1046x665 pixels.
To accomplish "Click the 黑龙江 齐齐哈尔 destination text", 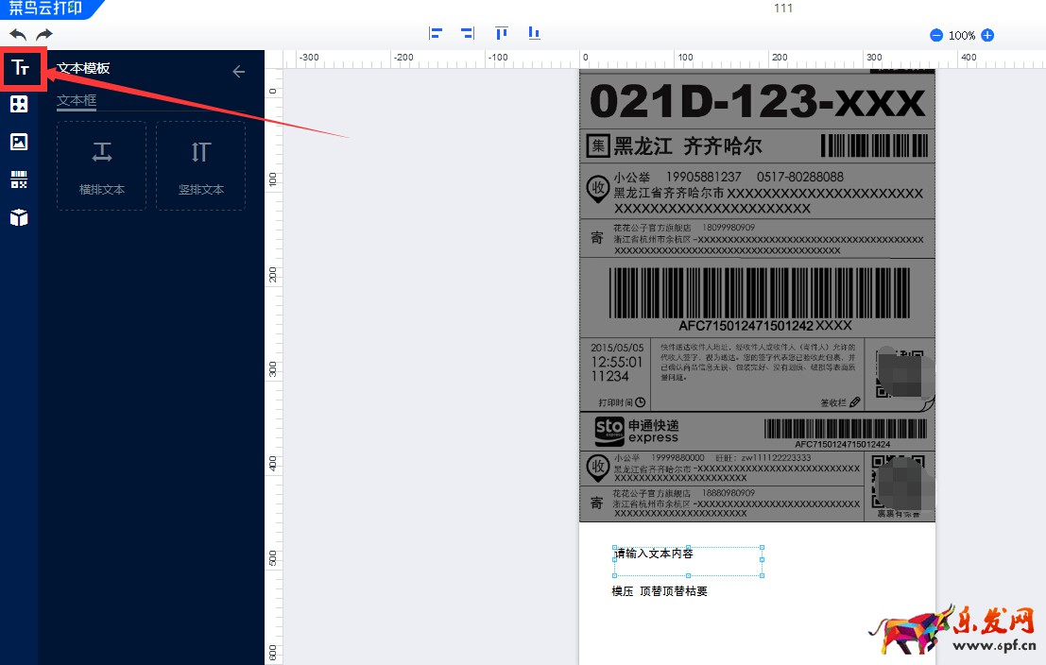I will point(688,146).
